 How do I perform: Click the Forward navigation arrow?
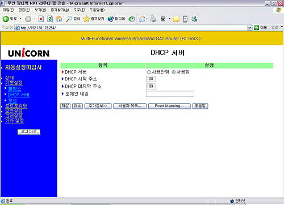[x=28, y=19]
